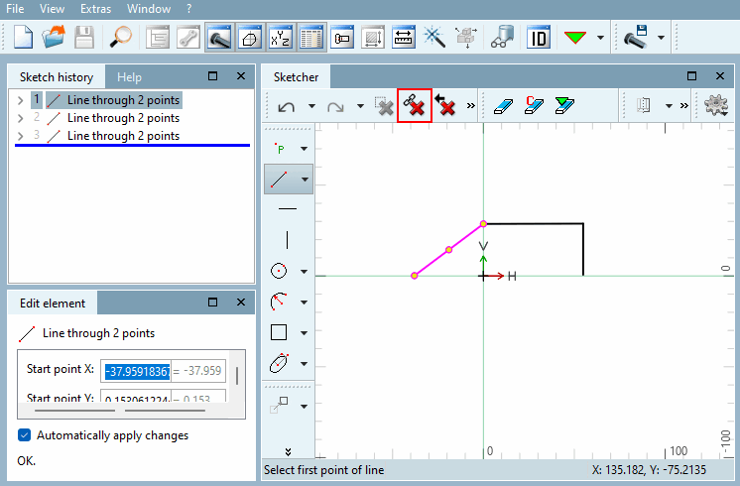Image resolution: width=740 pixels, height=486 pixels.
Task: Select the slot shape drawing tool
Action: coord(279,363)
